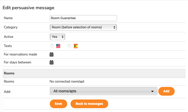Click the Add room button
Image resolution: width=188 pixels, height=112 pixels.
coord(166,91)
